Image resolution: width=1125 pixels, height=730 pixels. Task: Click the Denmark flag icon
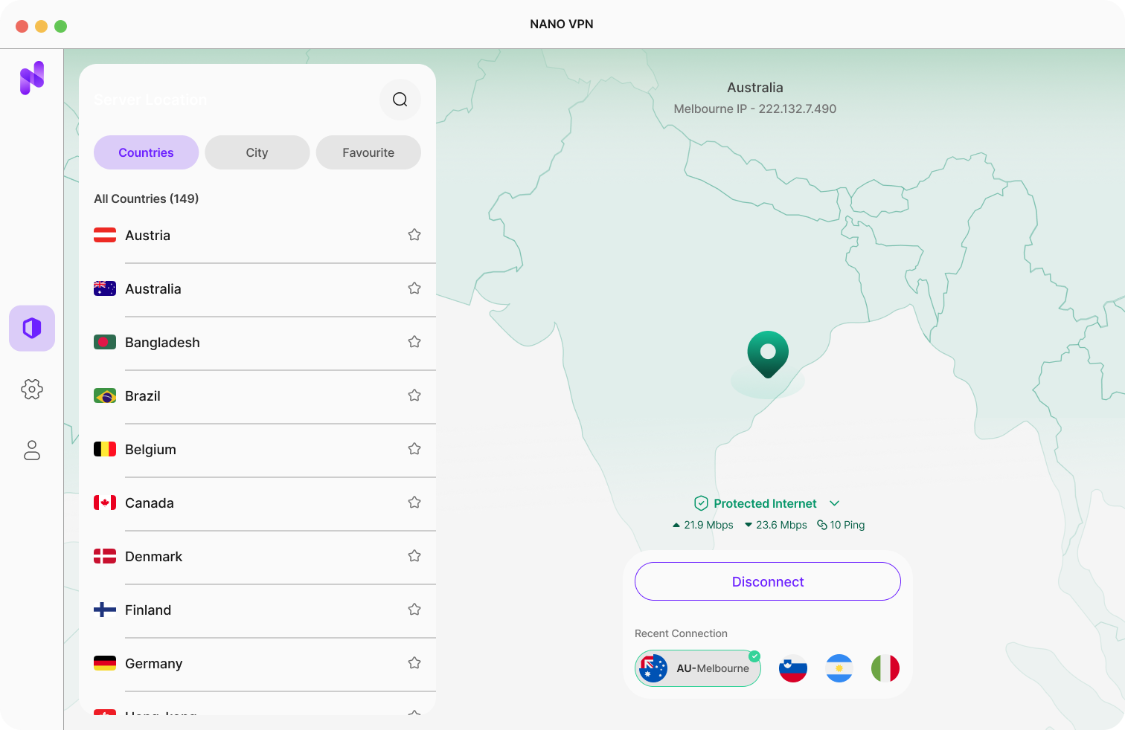click(105, 557)
